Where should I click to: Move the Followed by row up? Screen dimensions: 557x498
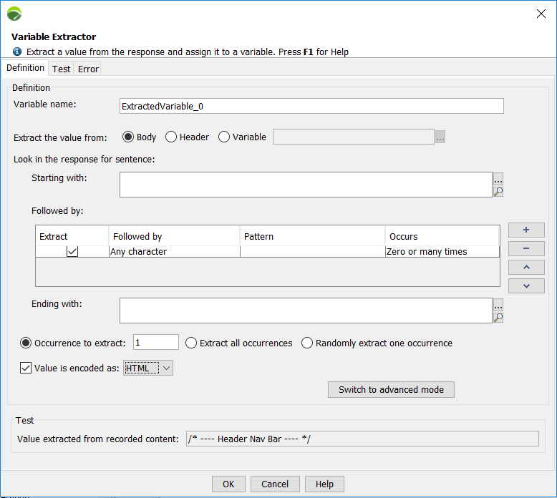click(526, 268)
